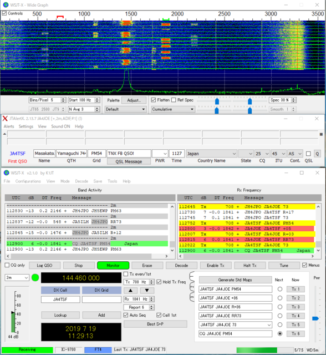The image size is (326, 355).
Task: Select the Next radio button for Tx 1
Action: [280, 289]
